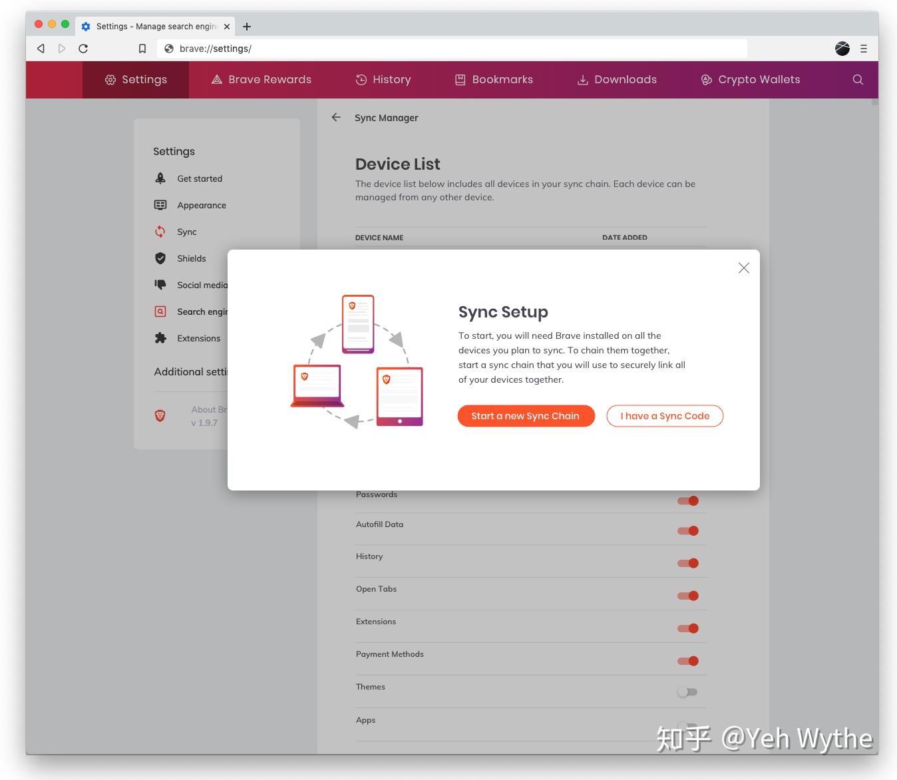
Task: Open Crypto Wallets tab
Action: [x=751, y=80]
